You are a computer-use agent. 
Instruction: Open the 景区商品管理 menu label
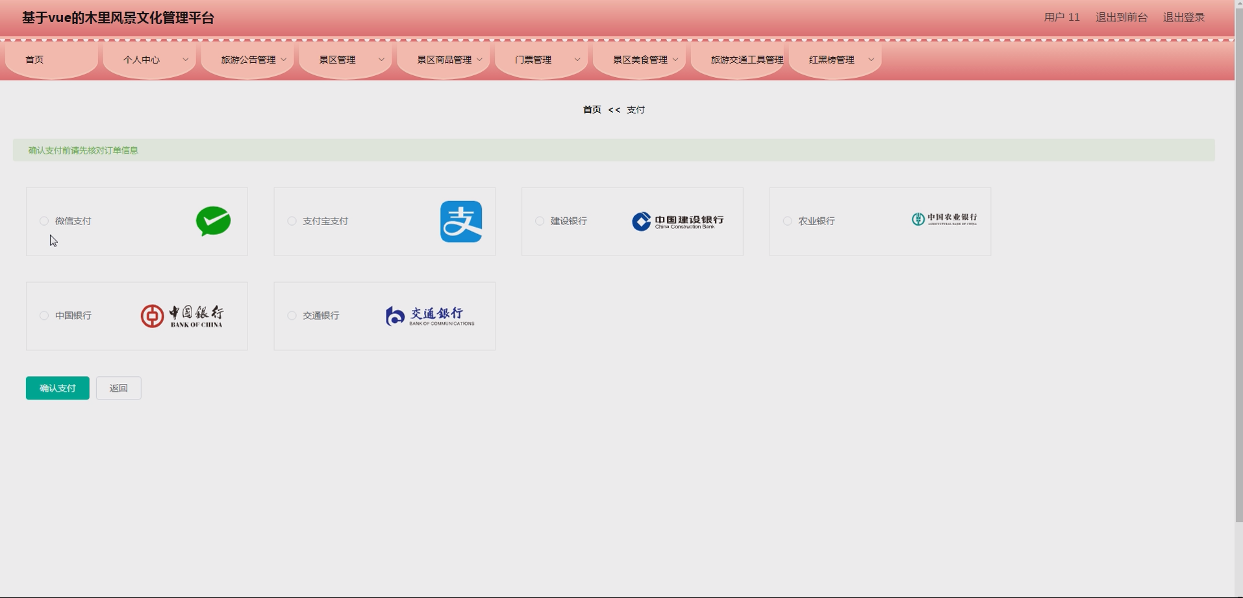click(444, 60)
